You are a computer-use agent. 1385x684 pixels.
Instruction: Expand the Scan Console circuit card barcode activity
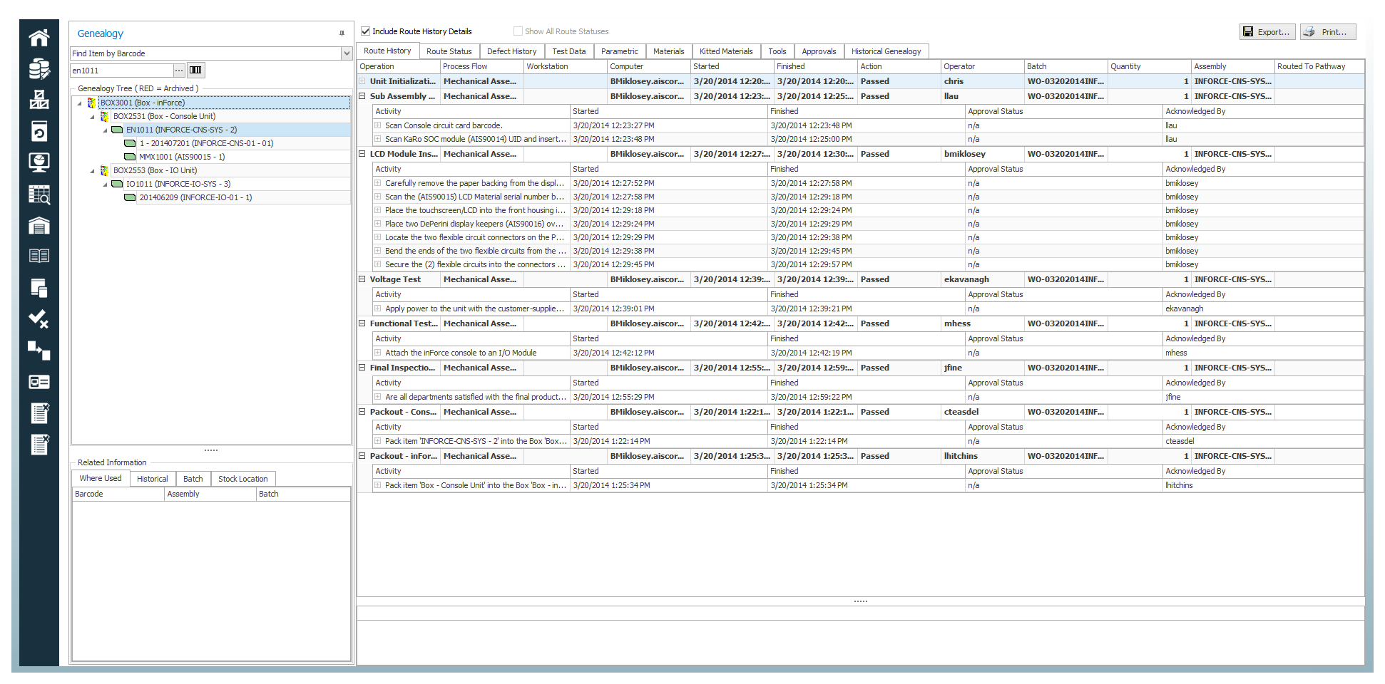(x=378, y=125)
